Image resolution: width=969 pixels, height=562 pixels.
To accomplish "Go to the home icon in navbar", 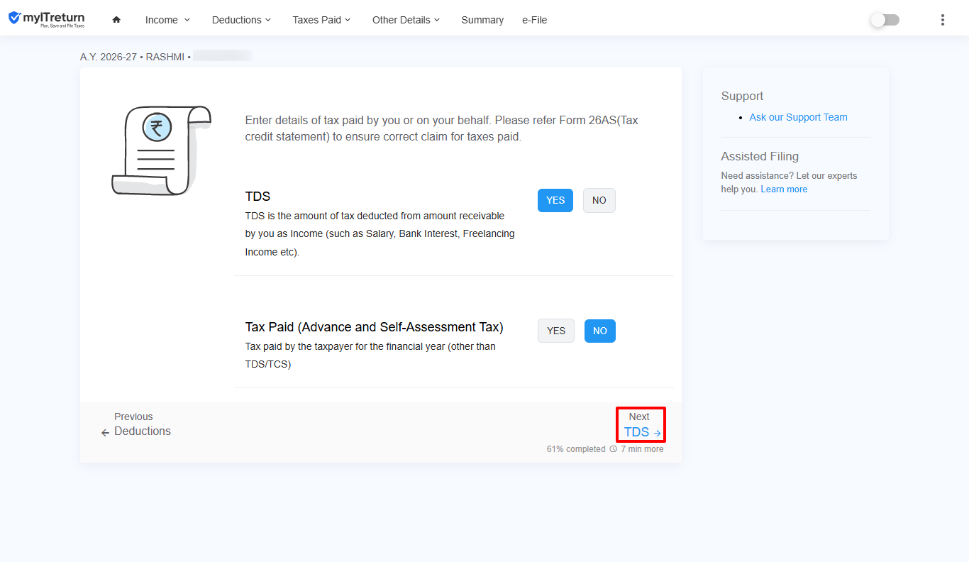I will 116,20.
